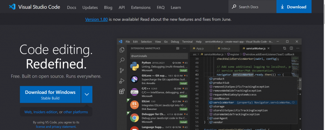325x130 pixels.
Task: Open the Web link under download button
Action: point(28,112)
